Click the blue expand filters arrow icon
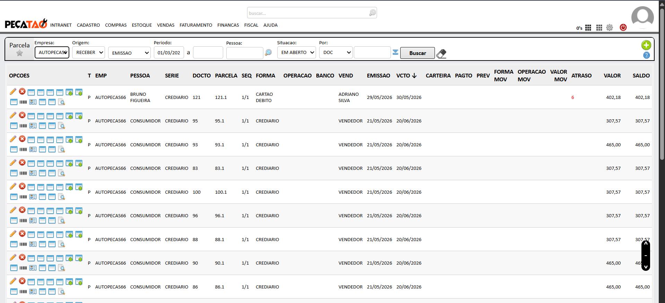Image resolution: width=665 pixels, height=303 pixels. click(x=395, y=52)
